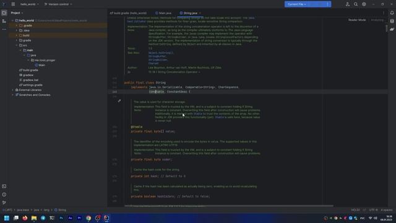Click the IntelliJ app logo in title bar
396x223 pixels.
[x=4, y=4]
